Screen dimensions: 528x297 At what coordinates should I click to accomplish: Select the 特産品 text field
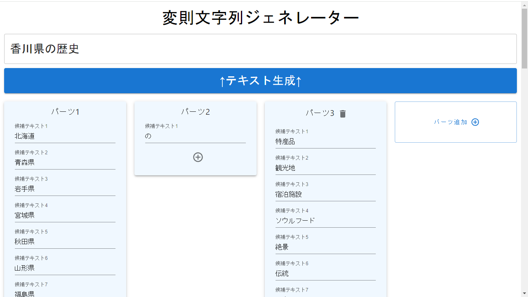(325, 141)
